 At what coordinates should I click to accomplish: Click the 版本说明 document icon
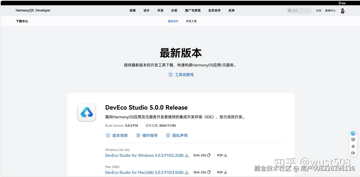coord(108,135)
